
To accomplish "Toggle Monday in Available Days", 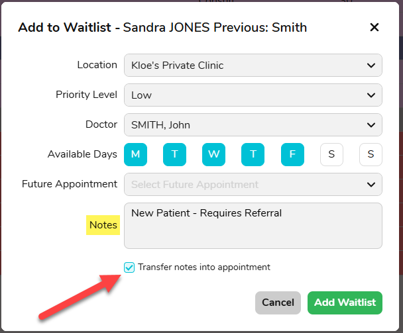I will pos(135,154).
